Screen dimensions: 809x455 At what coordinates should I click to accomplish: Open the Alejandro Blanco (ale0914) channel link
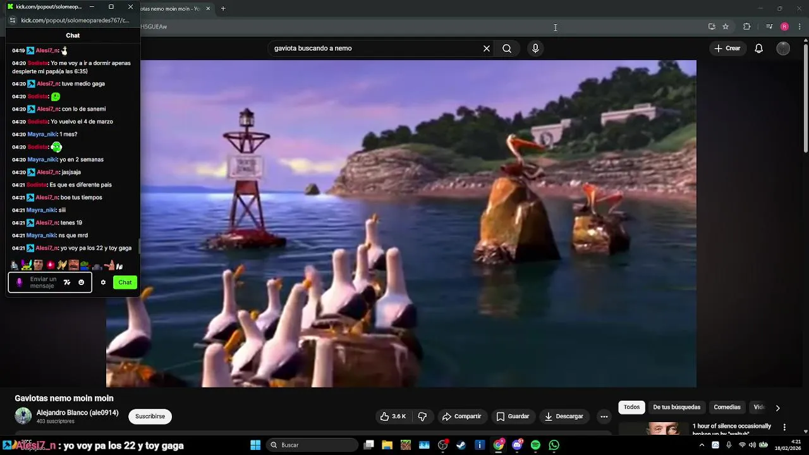(x=77, y=413)
